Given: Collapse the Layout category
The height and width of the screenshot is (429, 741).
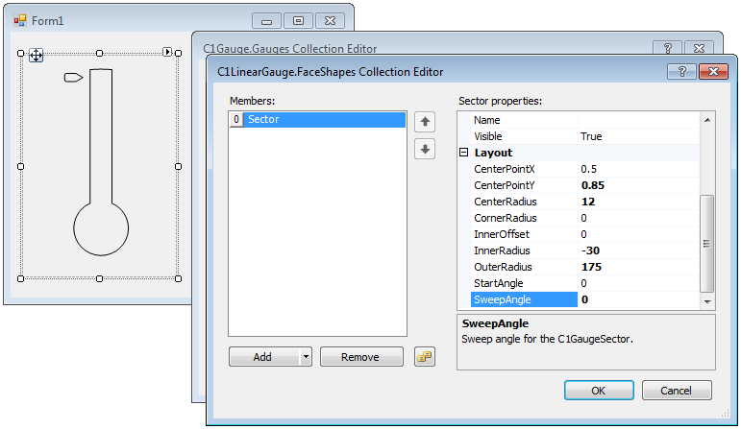Looking at the screenshot, I should tap(463, 153).
